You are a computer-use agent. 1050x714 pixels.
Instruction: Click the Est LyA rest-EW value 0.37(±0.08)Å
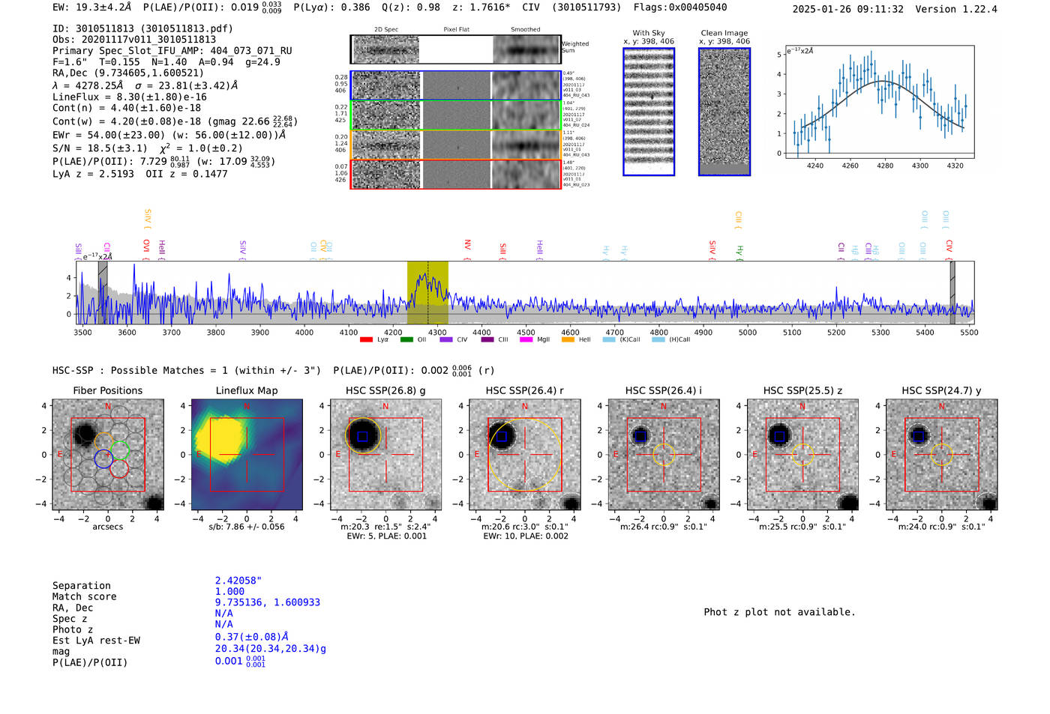[x=252, y=637]
